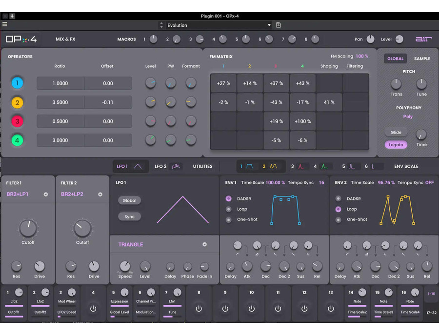Viewport: 439px width, 335px height.
Task: Select ENV 2 DADSR radio button
Action: click(x=338, y=198)
